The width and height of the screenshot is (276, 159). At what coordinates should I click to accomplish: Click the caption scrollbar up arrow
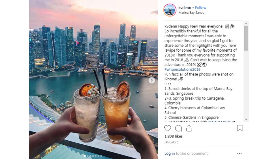[246, 23]
